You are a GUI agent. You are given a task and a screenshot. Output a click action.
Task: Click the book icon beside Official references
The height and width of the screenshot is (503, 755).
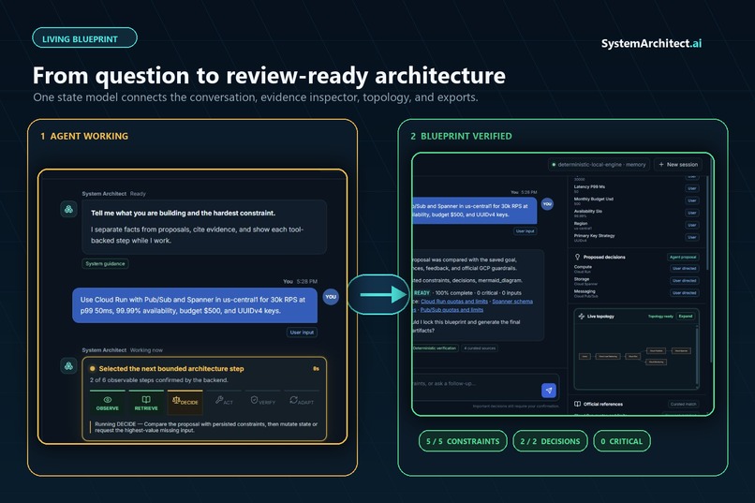pos(577,404)
